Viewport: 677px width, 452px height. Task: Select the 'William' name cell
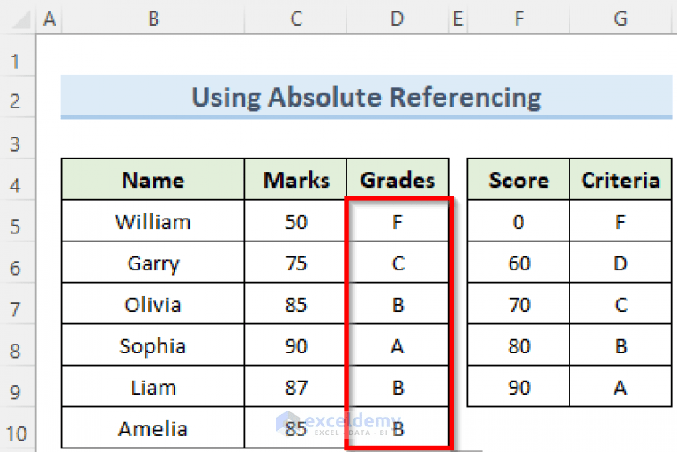click(x=153, y=221)
